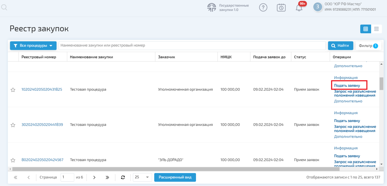This screenshot has width=387, height=186.
Task: Expand the "Все процедуры" dropdown
Action: pyautogui.click(x=33, y=46)
